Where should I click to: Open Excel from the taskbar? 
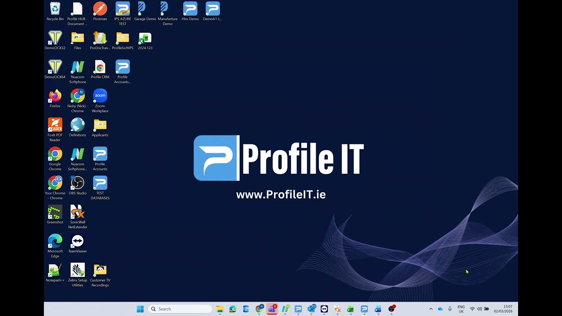350,309
